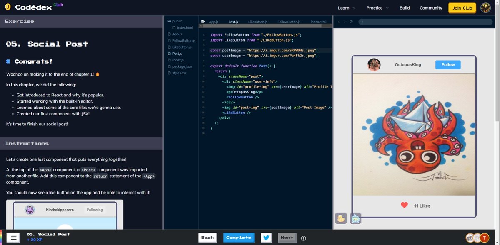
Task: Click the octopus post image in preview
Action: [414, 135]
